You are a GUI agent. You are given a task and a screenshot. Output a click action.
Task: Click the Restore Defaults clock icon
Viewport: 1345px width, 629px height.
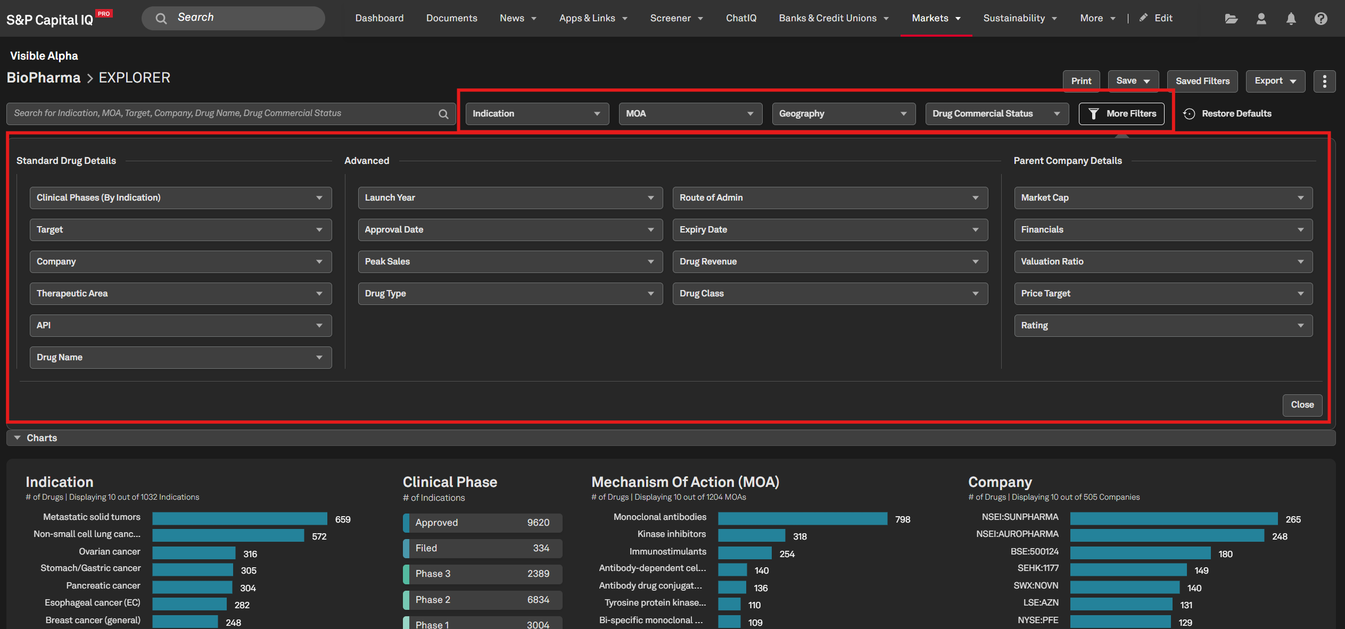(x=1189, y=114)
